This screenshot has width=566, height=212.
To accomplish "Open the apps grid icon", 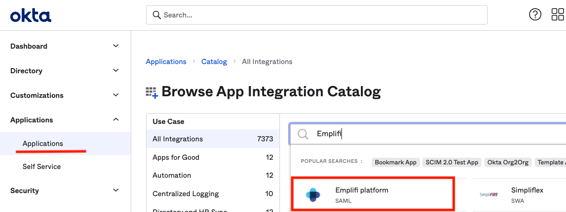I will [x=557, y=15].
